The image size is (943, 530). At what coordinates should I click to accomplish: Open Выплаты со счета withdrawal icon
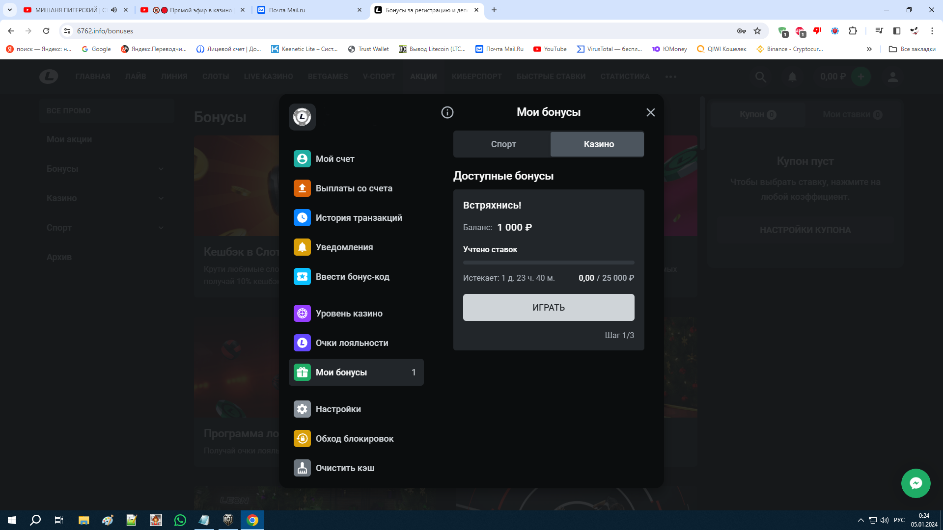(x=302, y=188)
